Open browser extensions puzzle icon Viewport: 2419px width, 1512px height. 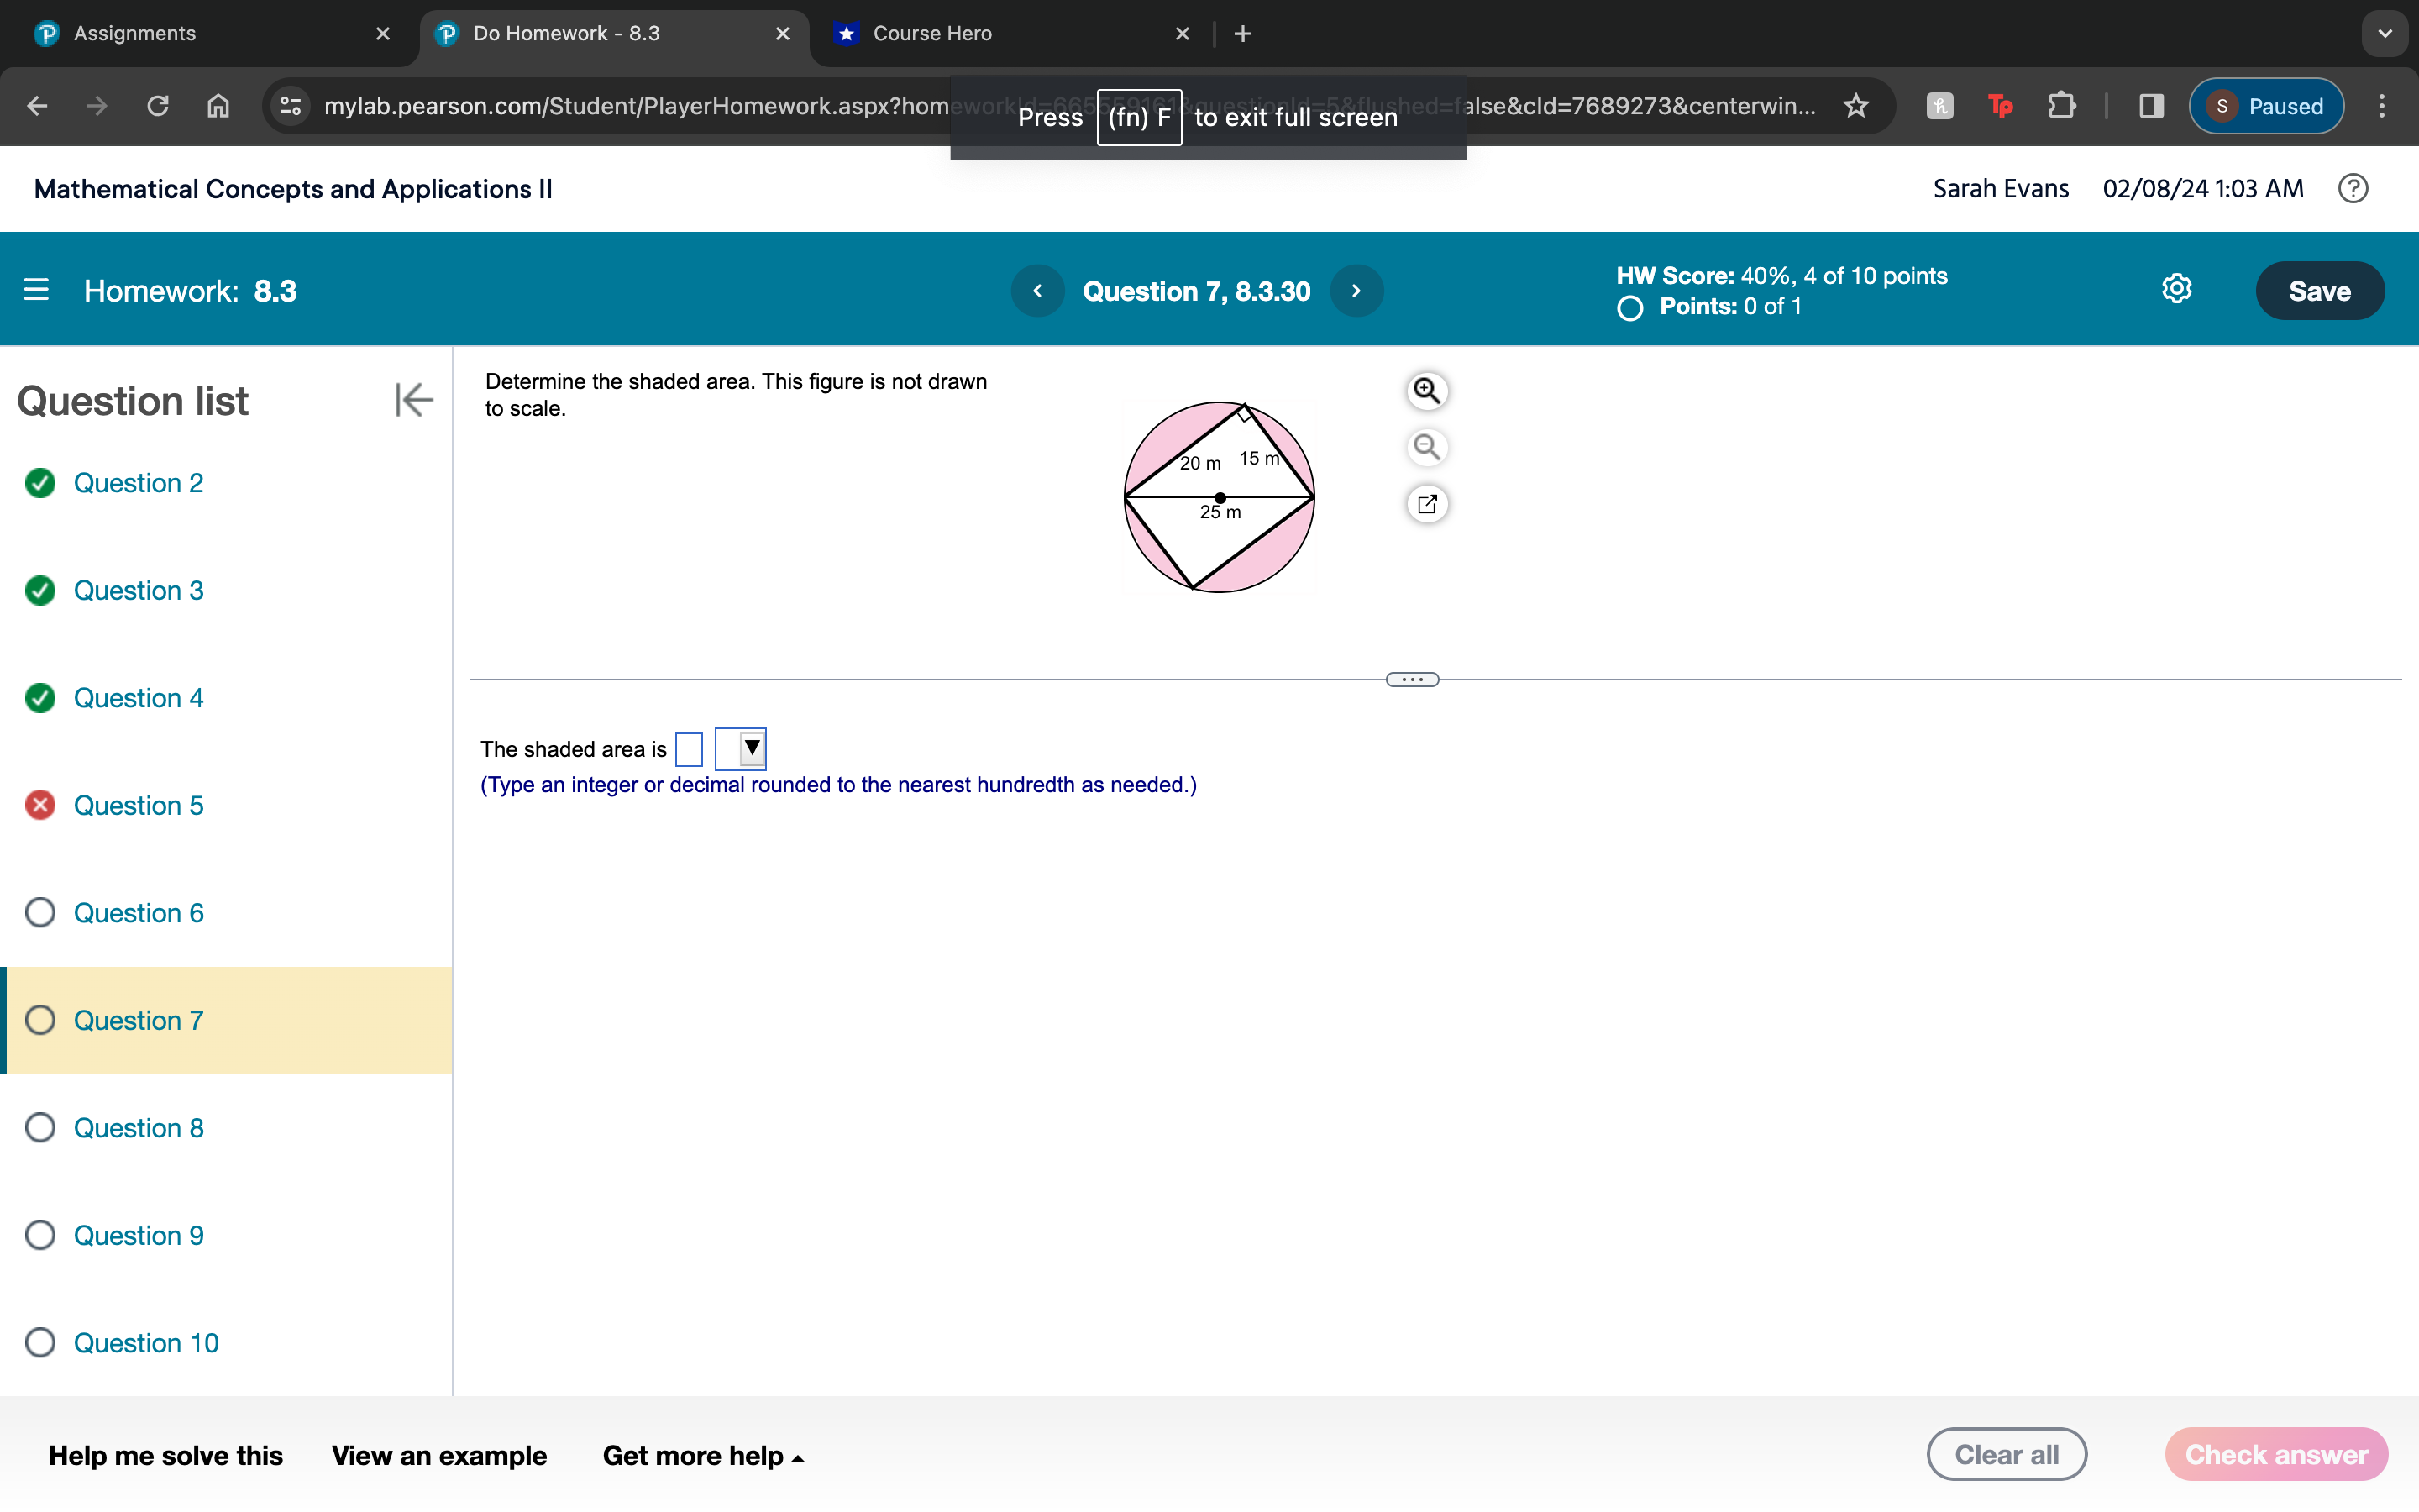pos(2061,106)
